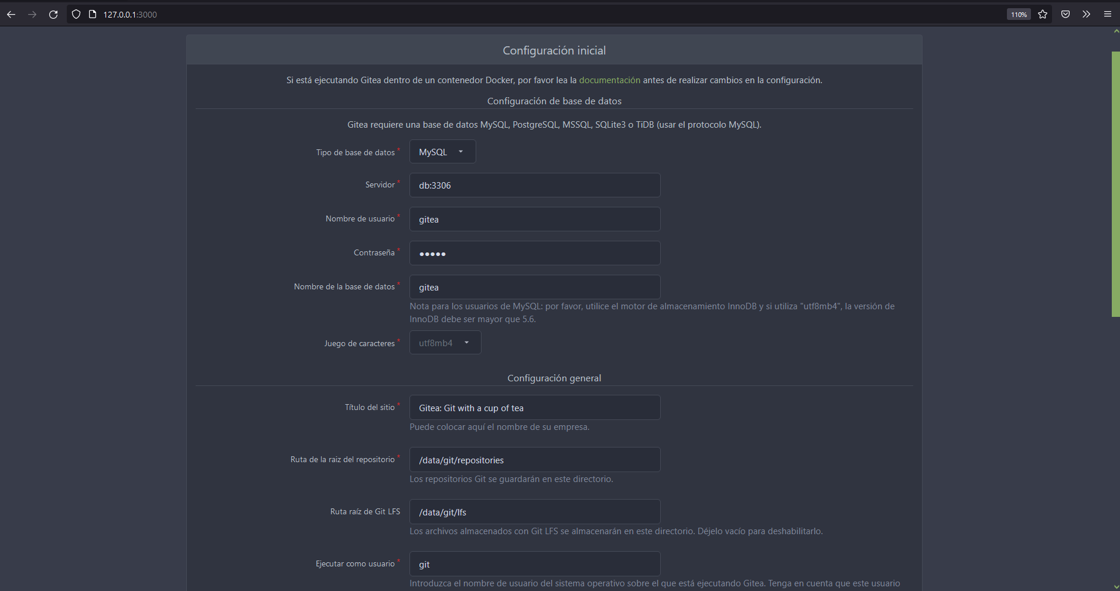Select the Servidor input field
Image resolution: width=1120 pixels, height=591 pixels.
tap(534, 185)
